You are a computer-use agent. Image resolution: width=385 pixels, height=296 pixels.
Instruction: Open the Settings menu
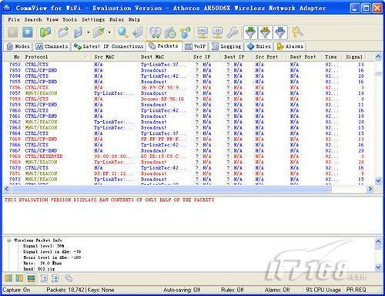coord(93,19)
